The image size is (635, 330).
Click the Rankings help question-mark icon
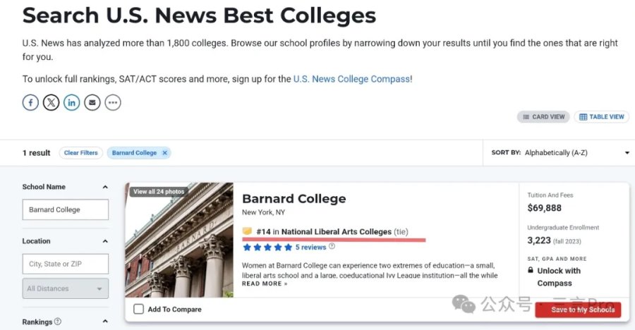click(58, 322)
